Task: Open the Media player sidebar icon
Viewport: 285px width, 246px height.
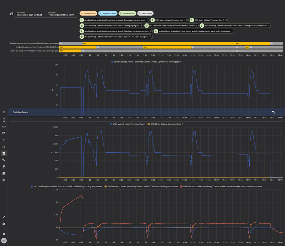Action: click(4, 173)
